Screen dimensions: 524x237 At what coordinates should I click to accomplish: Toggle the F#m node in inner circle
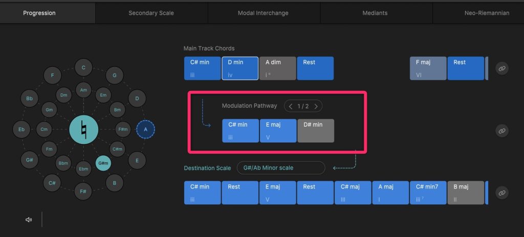pos(122,129)
